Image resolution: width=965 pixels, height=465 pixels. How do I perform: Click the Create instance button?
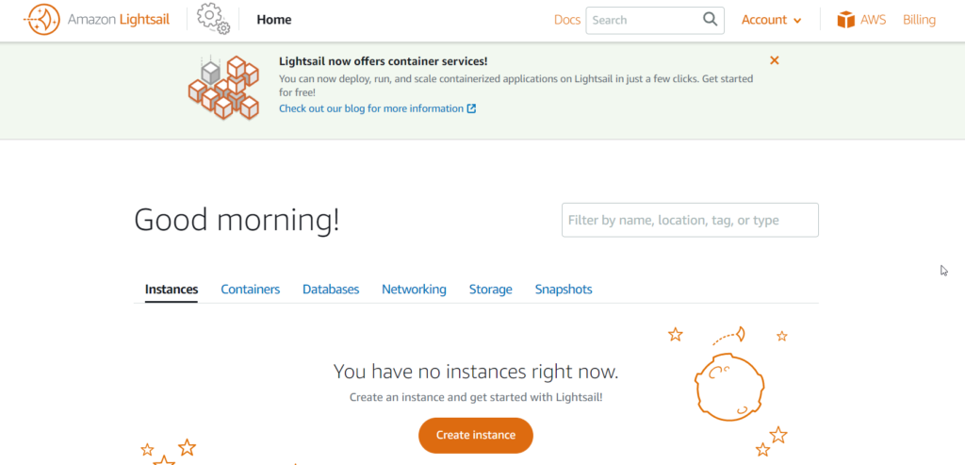[476, 435]
